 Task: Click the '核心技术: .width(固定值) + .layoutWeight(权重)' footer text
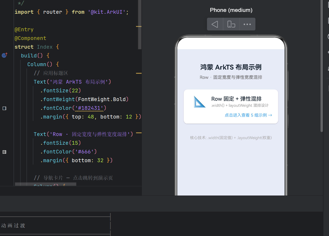tap(231, 138)
